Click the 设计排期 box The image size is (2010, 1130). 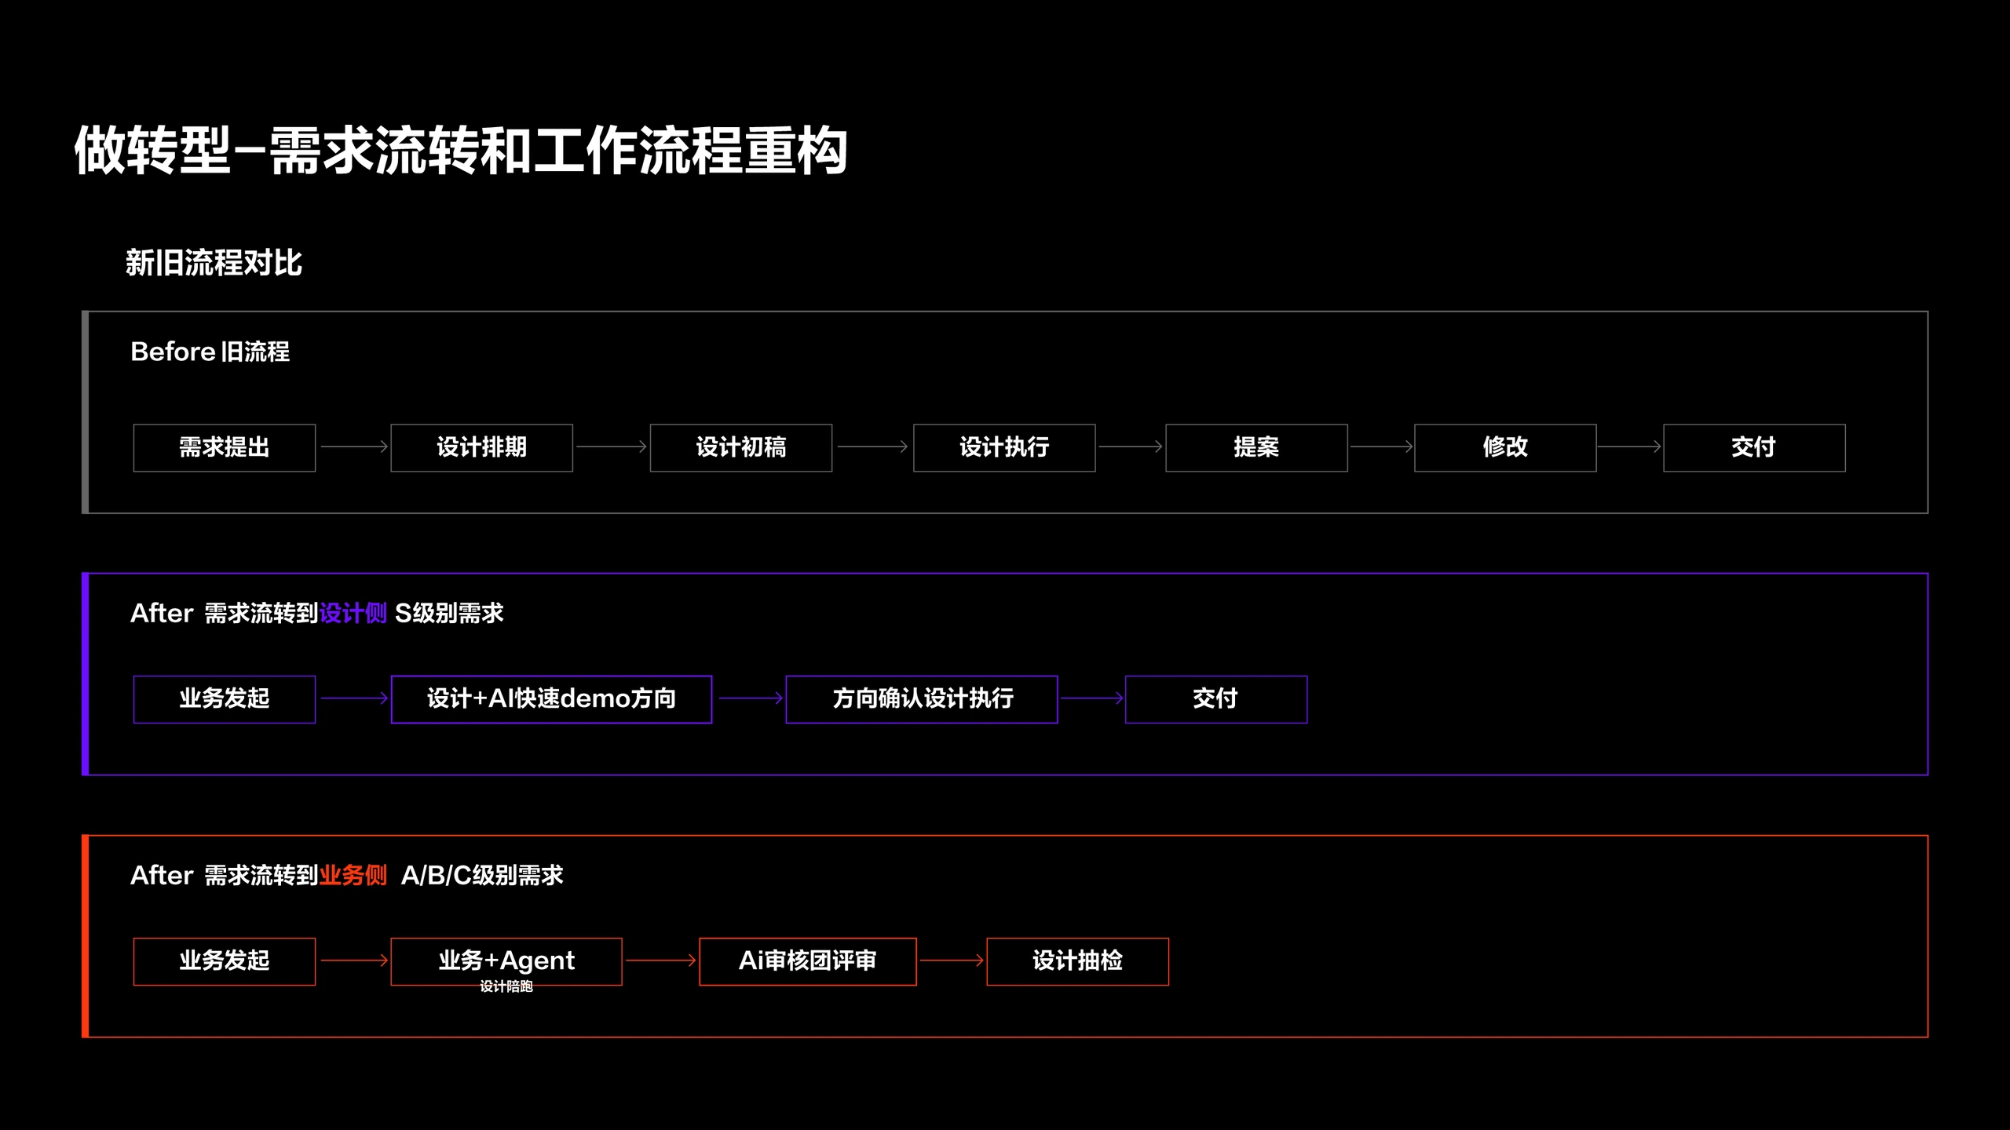(x=482, y=447)
